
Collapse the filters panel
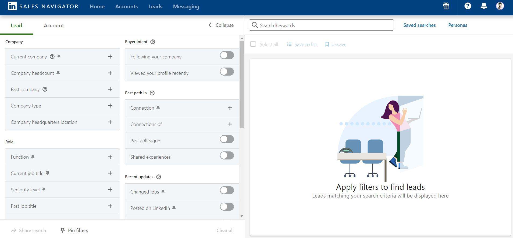(x=221, y=25)
